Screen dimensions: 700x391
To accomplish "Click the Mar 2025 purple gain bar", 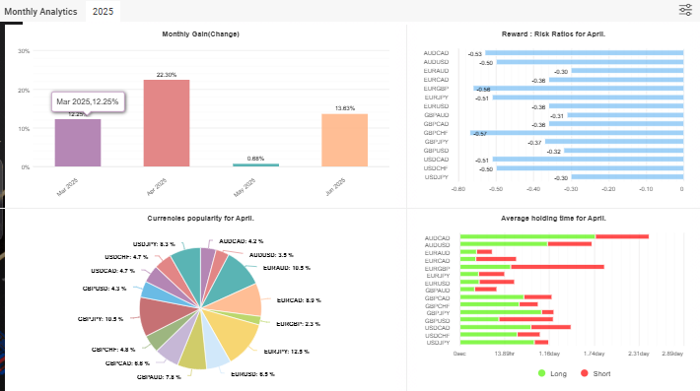I will [x=78, y=143].
